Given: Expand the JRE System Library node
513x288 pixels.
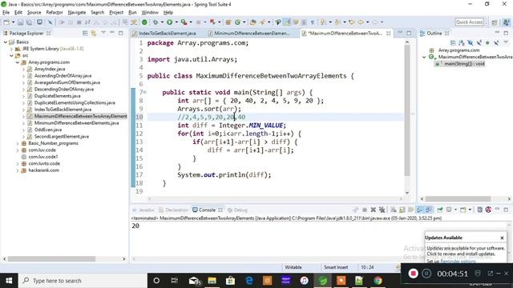Looking at the screenshot, I should pyautogui.click(x=12, y=49).
